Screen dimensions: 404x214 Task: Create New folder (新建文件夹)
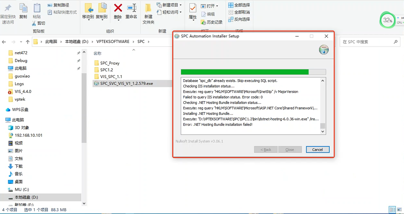pyautogui.click(x=148, y=13)
